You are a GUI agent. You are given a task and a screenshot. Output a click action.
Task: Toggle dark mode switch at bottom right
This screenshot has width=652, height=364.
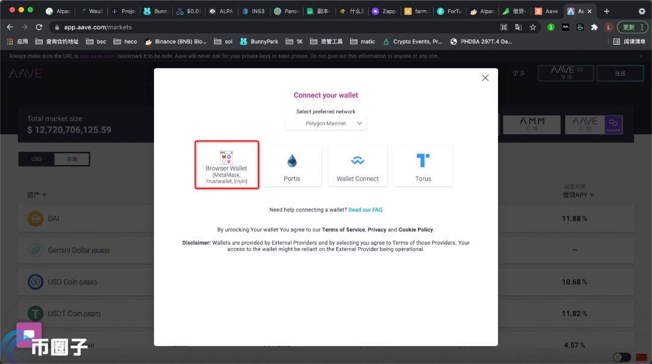[x=622, y=357]
